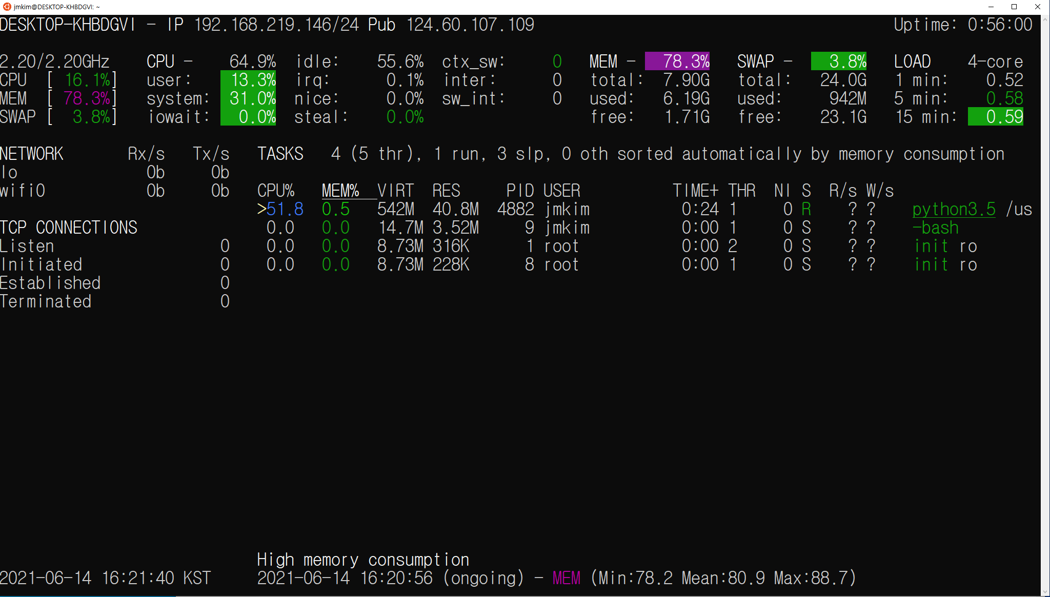Viewport: 1050px width, 597px height.
Task: Click the green 15 min load value
Action: pyautogui.click(x=996, y=117)
